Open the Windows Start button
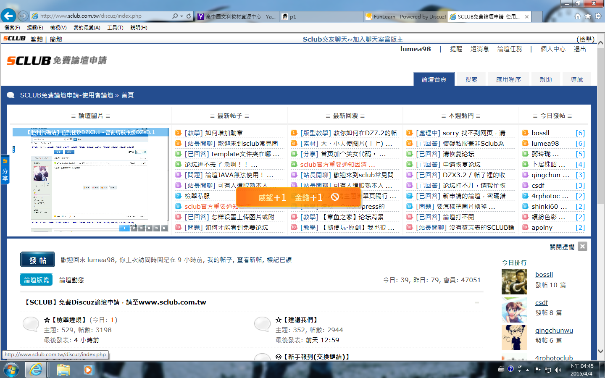The width and height of the screenshot is (605, 378). (11, 370)
